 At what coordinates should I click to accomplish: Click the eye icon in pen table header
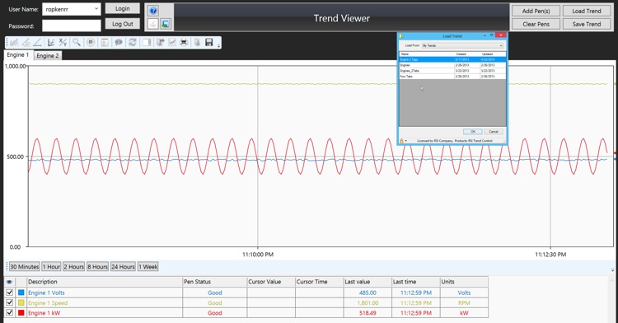(9, 282)
